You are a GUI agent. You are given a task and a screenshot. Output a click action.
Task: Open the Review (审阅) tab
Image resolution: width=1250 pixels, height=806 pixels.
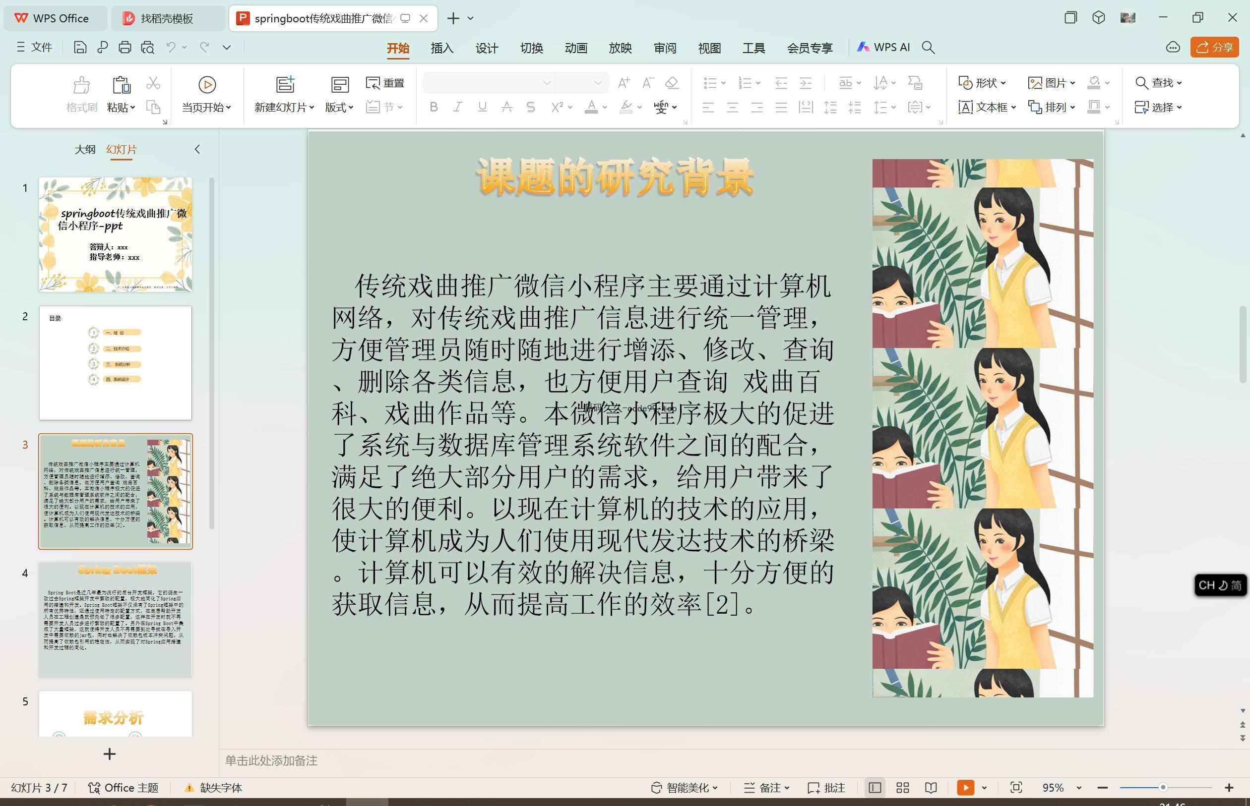click(x=665, y=48)
